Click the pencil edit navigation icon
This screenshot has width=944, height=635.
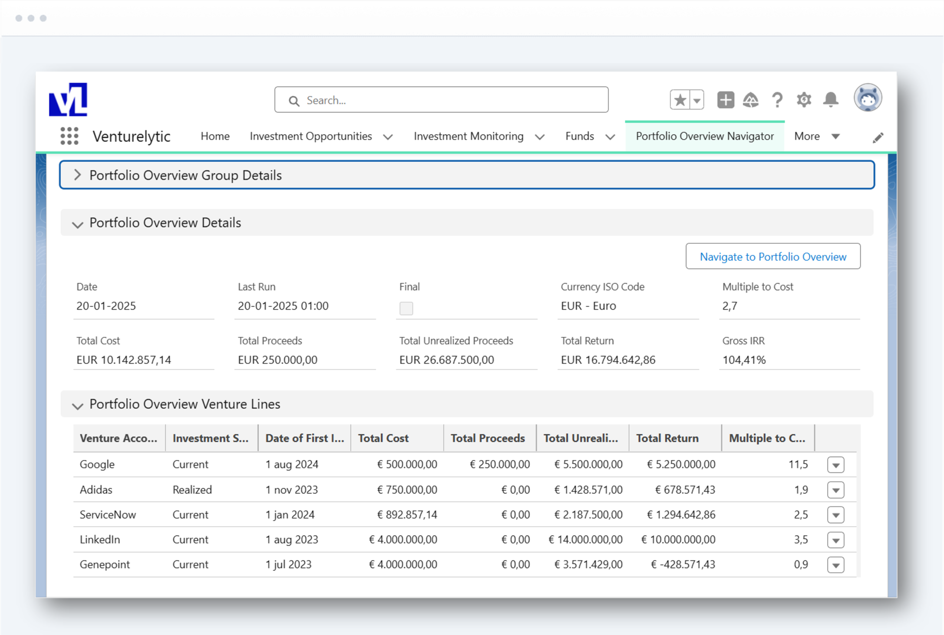click(878, 138)
